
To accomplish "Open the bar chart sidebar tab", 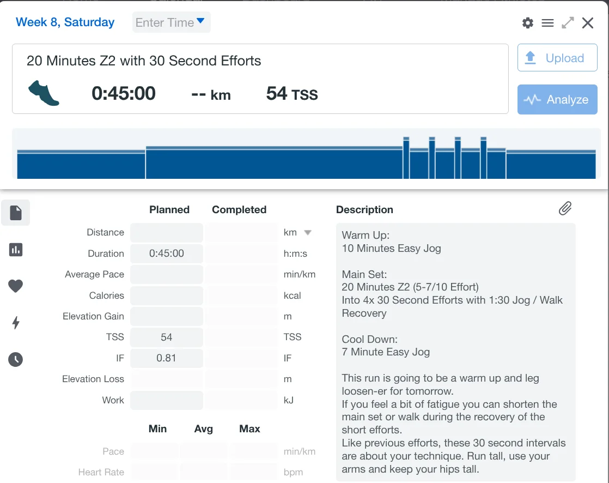I will point(16,250).
